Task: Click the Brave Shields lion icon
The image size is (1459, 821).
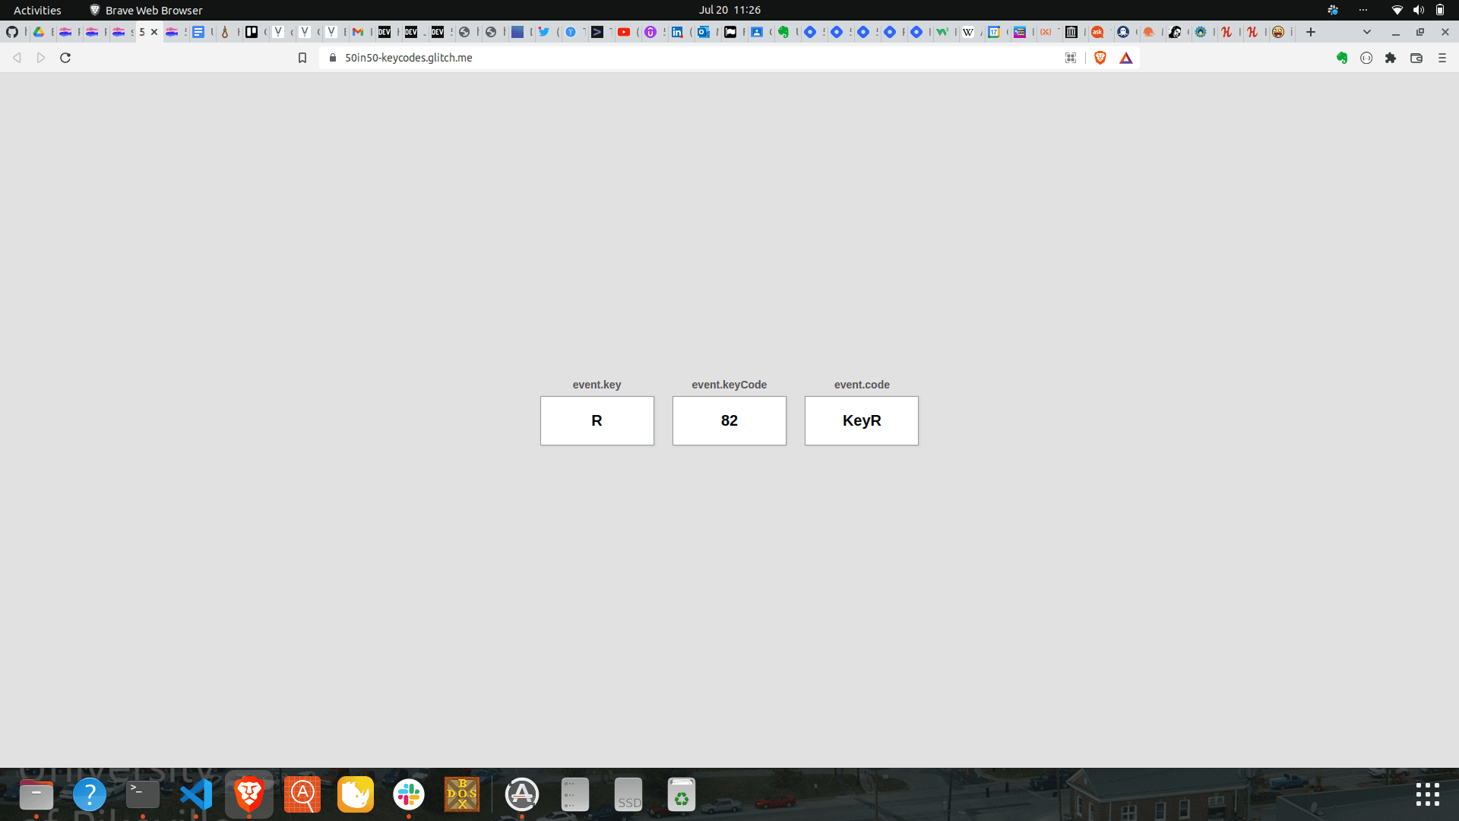Action: click(1100, 58)
